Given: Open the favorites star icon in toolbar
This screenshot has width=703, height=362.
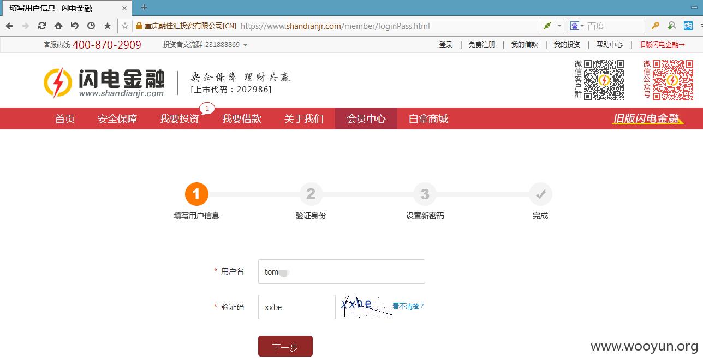Looking at the screenshot, I should [108, 26].
